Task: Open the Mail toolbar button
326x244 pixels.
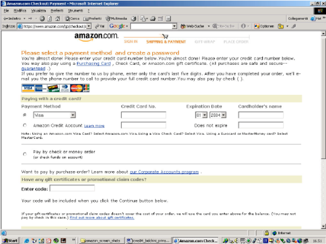Action: tap(143, 19)
